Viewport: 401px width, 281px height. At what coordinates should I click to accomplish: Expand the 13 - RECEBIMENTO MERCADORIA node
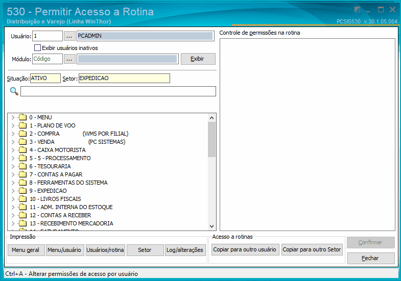13,223
